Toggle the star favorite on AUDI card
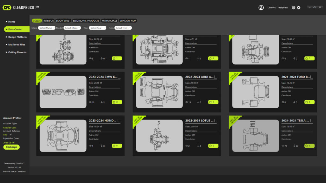This screenshot has height=183, width=326. [x=213, y=102]
